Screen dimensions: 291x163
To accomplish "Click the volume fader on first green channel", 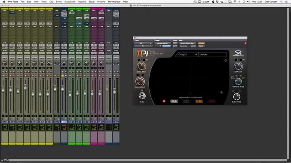I will coord(70,95).
